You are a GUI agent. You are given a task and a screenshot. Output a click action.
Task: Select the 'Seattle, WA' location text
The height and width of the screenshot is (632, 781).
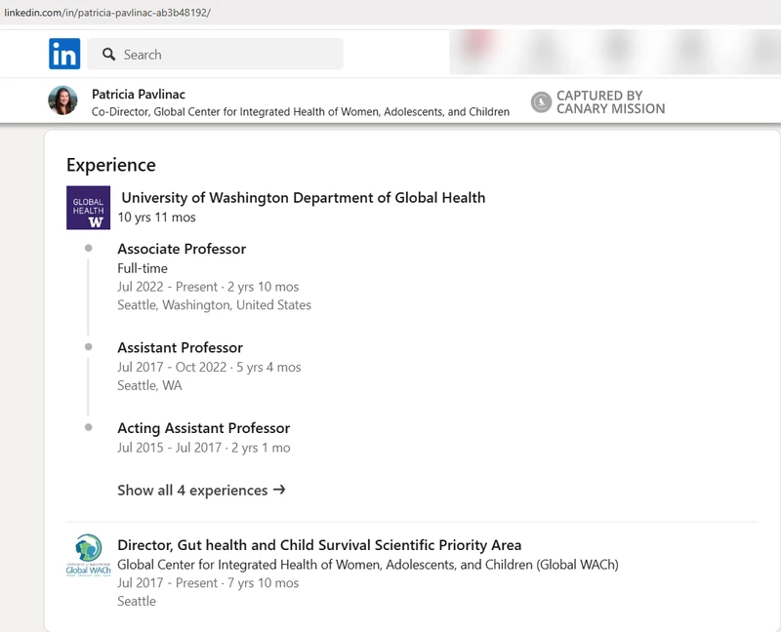tap(150, 385)
